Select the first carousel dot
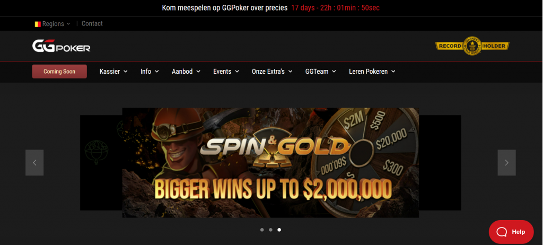 click(262, 230)
